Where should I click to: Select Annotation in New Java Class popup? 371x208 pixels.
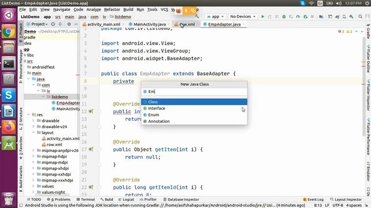194,121
